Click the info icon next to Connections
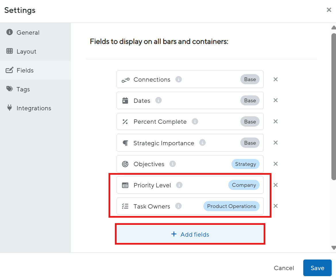The width and height of the screenshot is (336, 279). pyautogui.click(x=179, y=79)
